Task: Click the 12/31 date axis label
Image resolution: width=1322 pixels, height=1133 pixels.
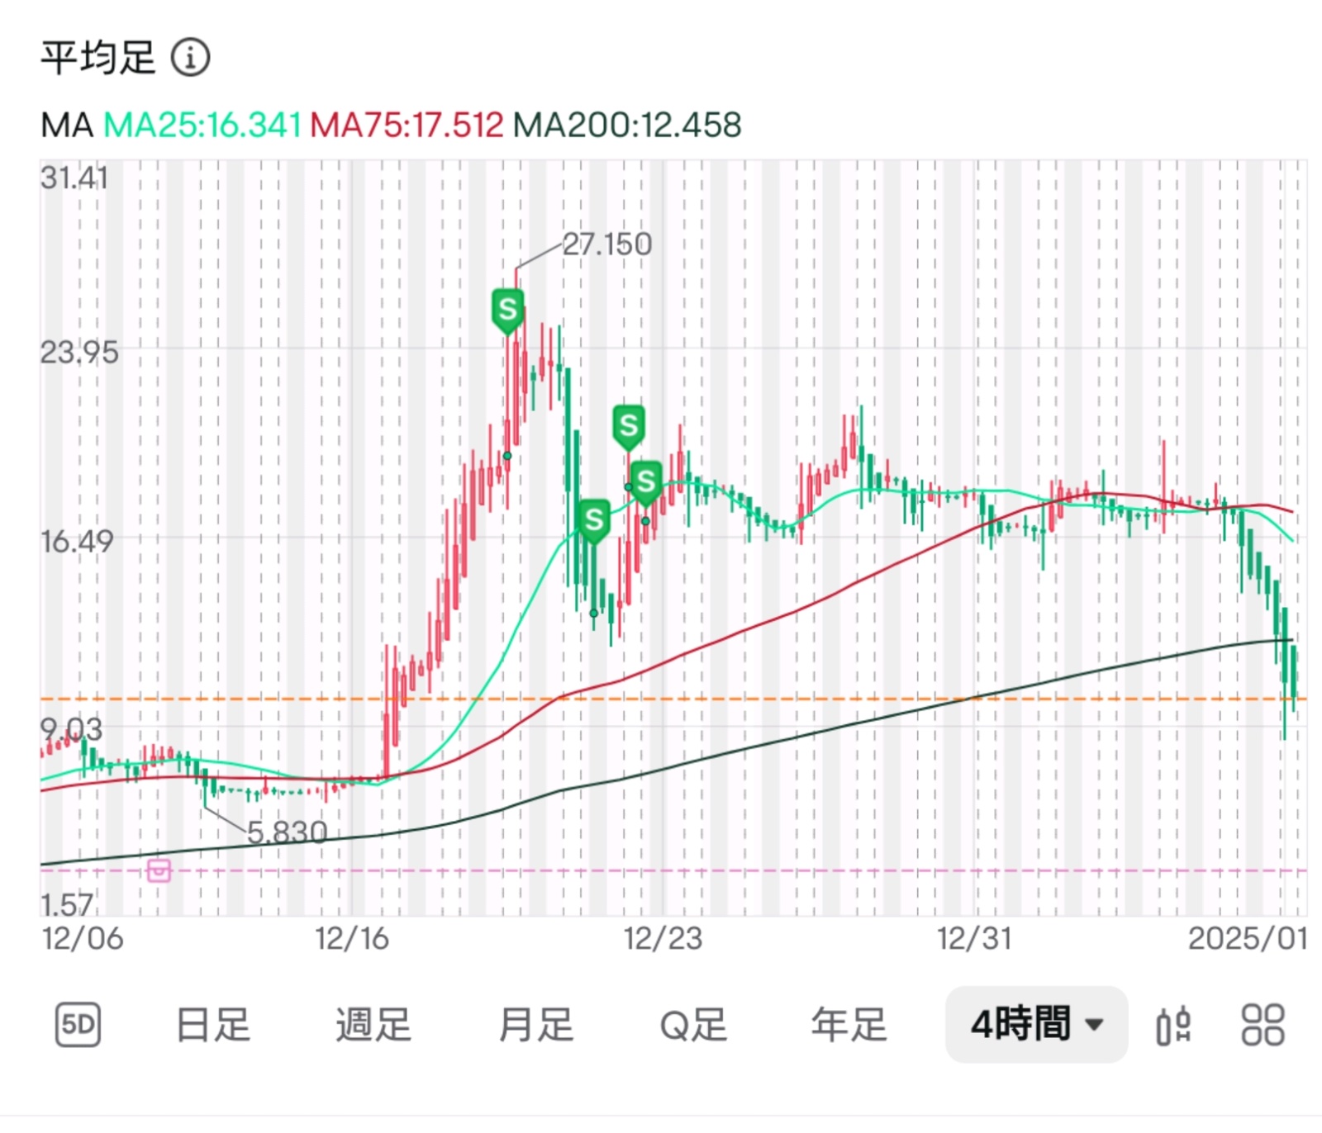Action: click(974, 939)
